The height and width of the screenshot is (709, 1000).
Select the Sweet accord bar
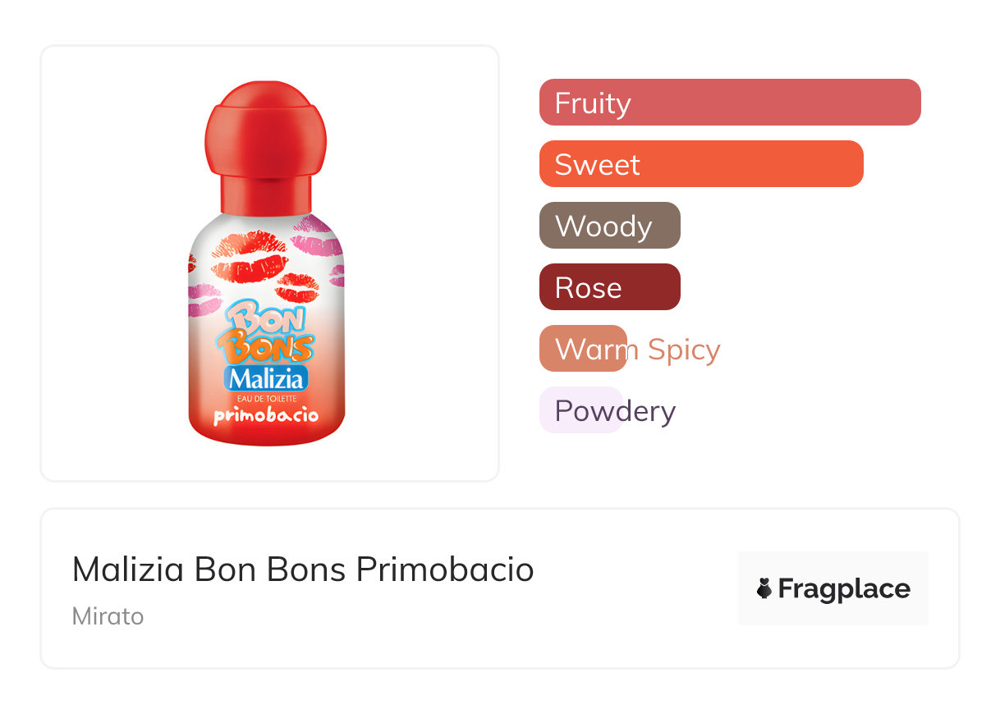pyautogui.click(x=700, y=164)
